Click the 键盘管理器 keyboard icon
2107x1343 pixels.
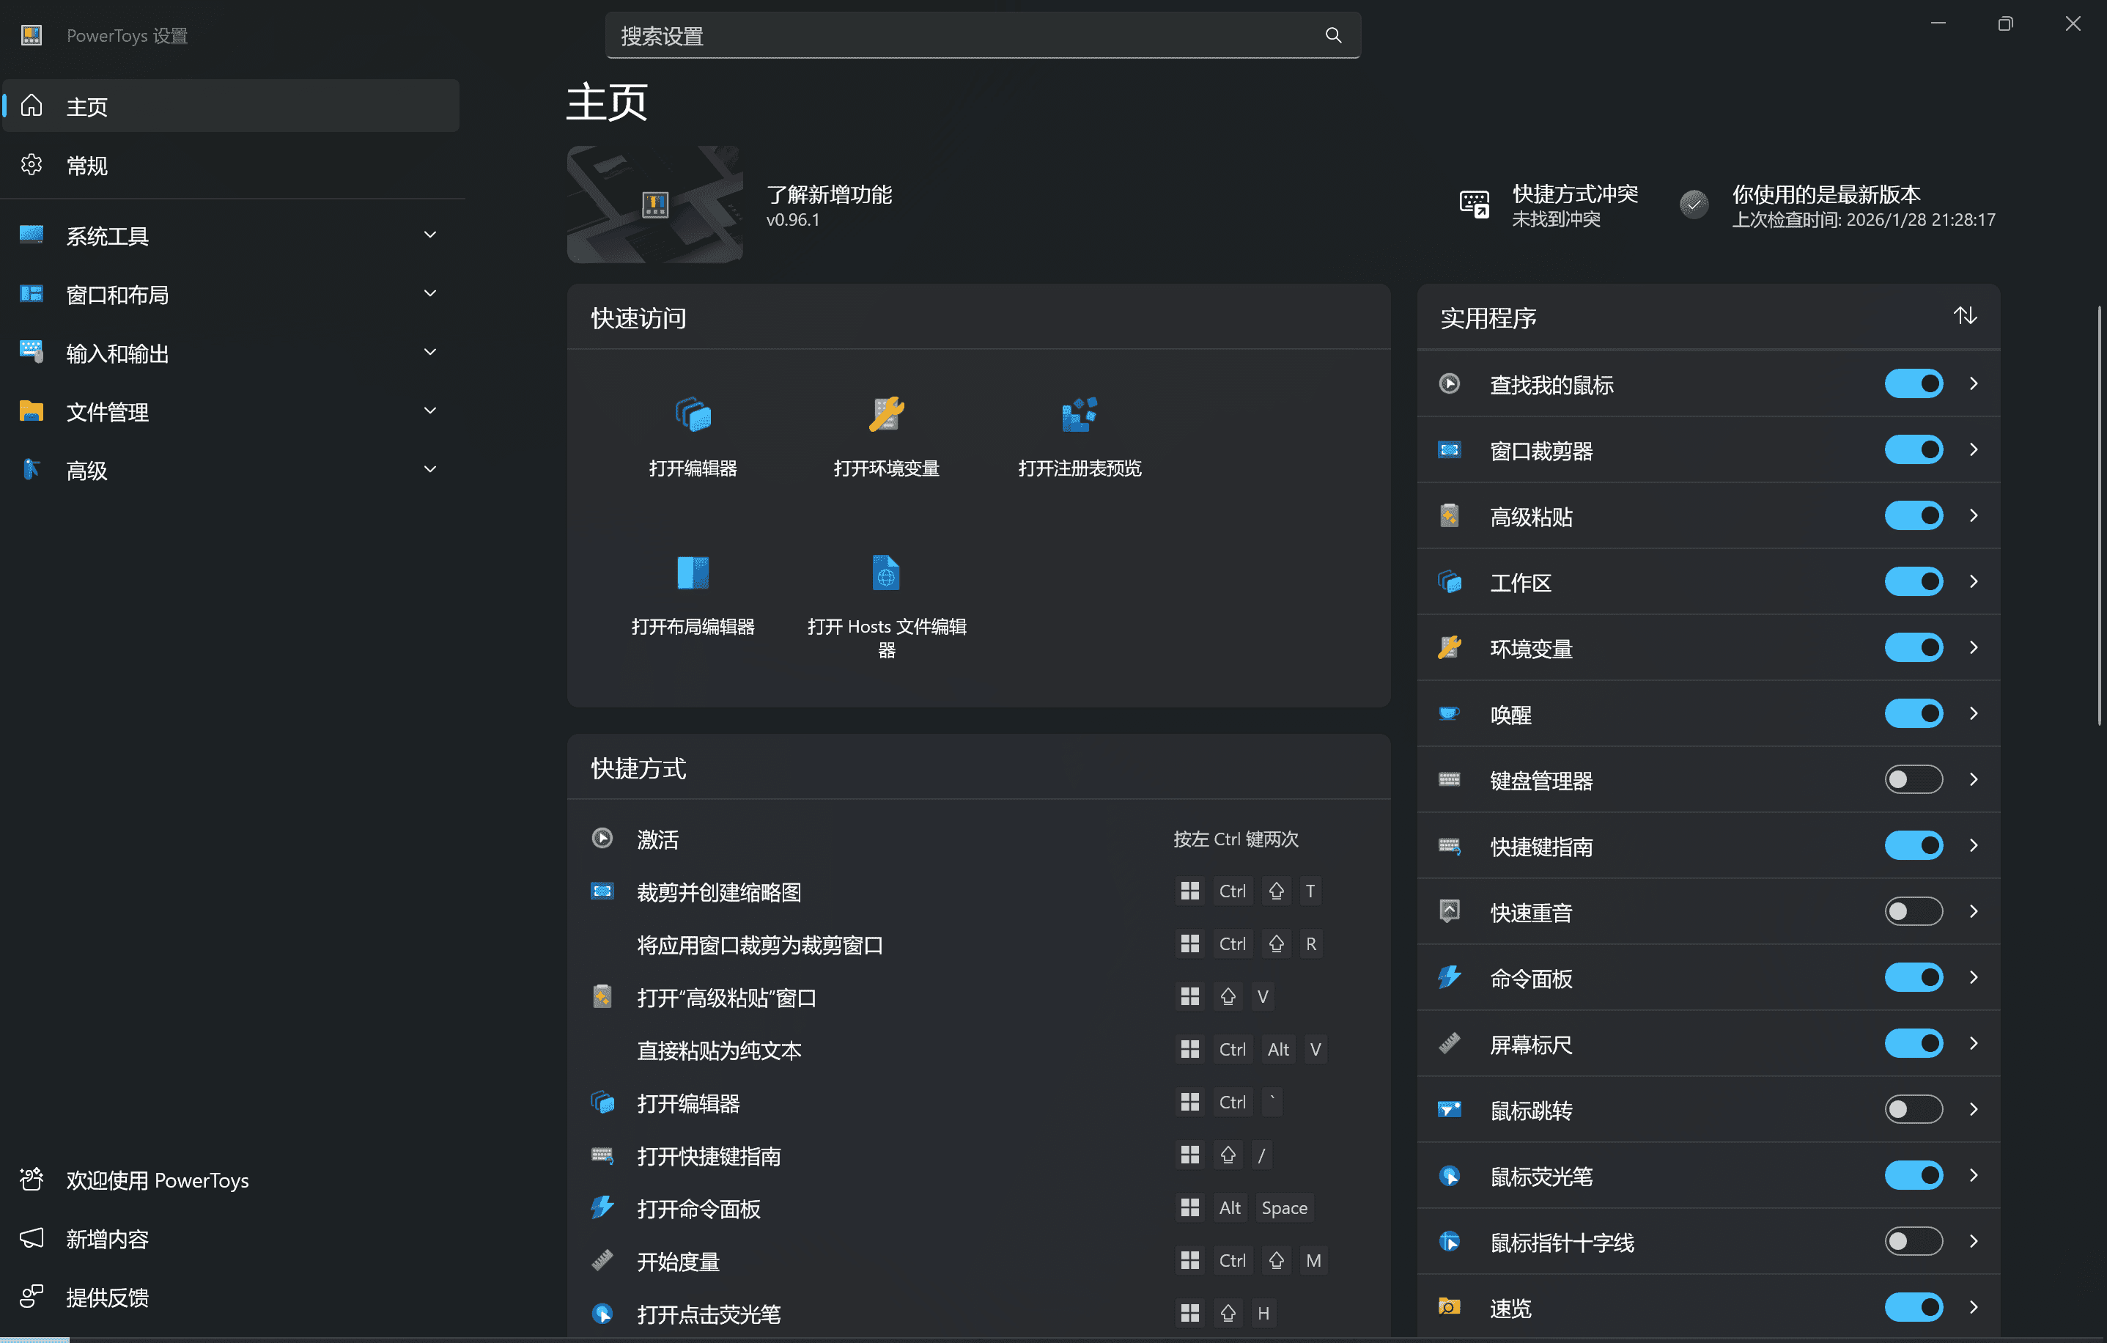pyautogui.click(x=1449, y=779)
